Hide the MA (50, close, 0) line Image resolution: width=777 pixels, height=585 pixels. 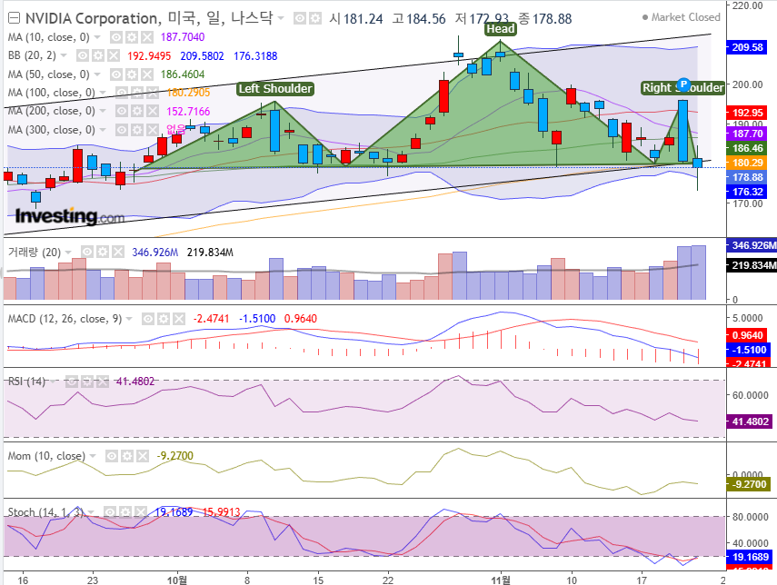click(116, 74)
